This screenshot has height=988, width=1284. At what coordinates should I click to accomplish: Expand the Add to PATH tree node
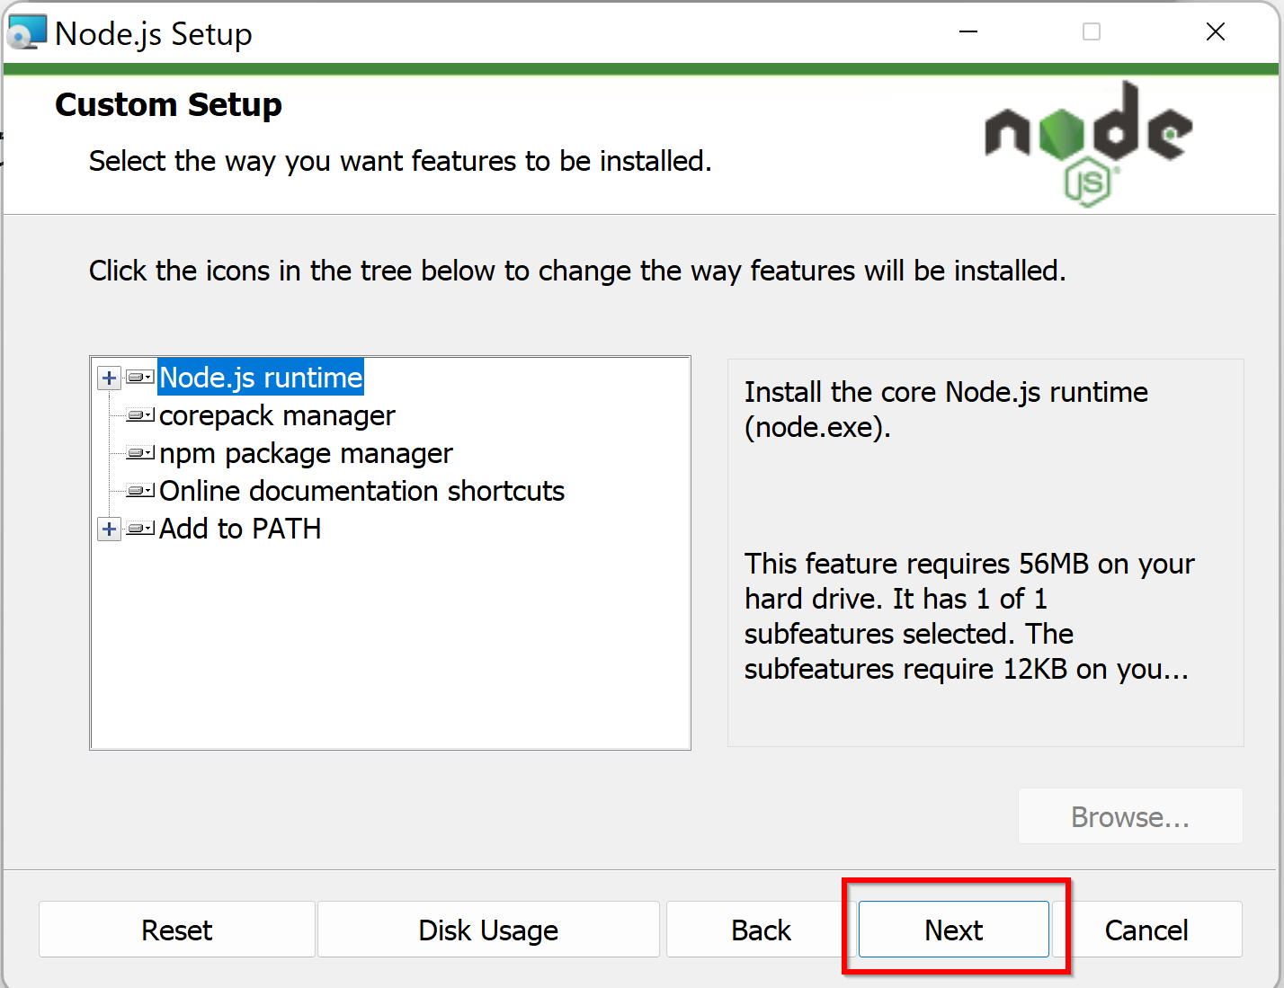(x=109, y=529)
